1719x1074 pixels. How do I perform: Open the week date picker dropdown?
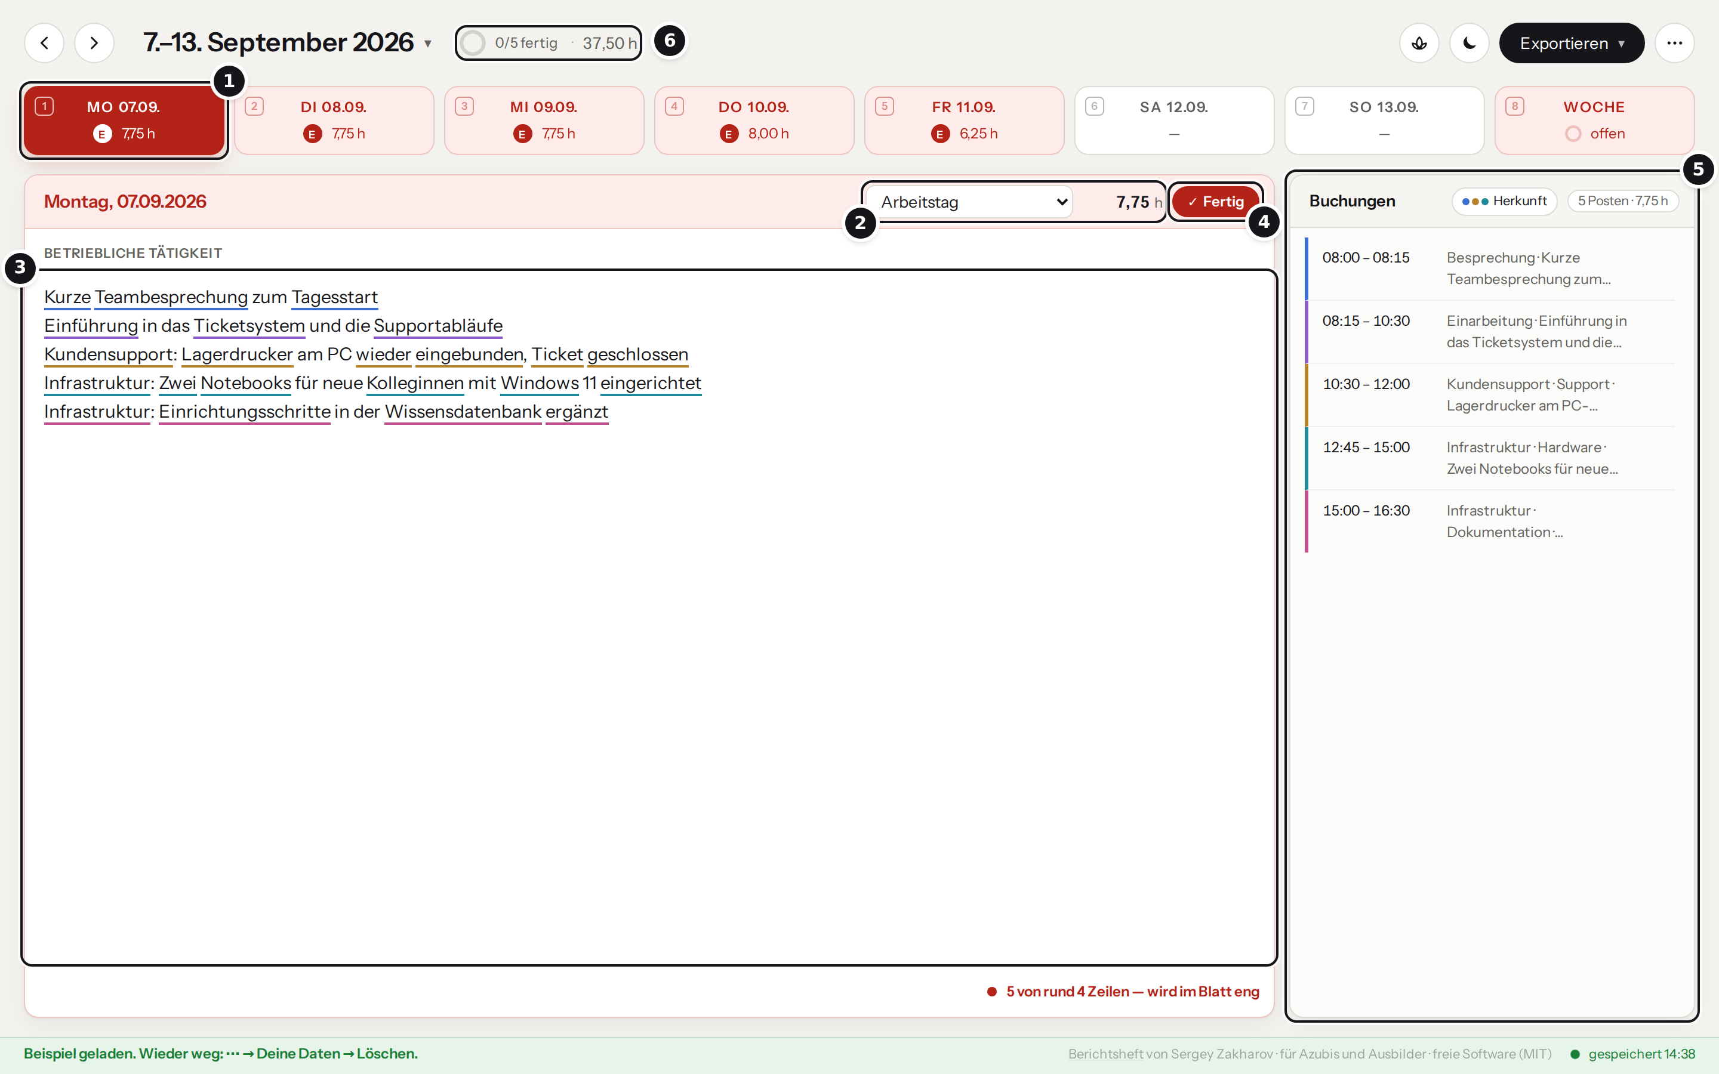288,44
